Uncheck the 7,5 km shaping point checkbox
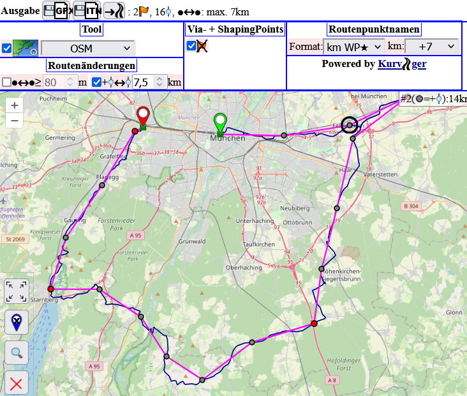 pyautogui.click(x=96, y=82)
